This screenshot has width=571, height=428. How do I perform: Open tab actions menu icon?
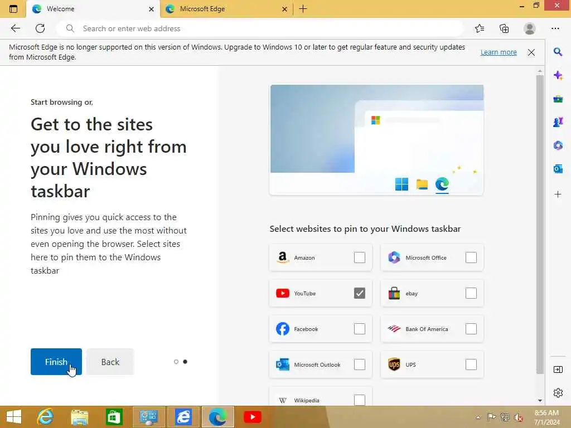(x=13, y=9)
